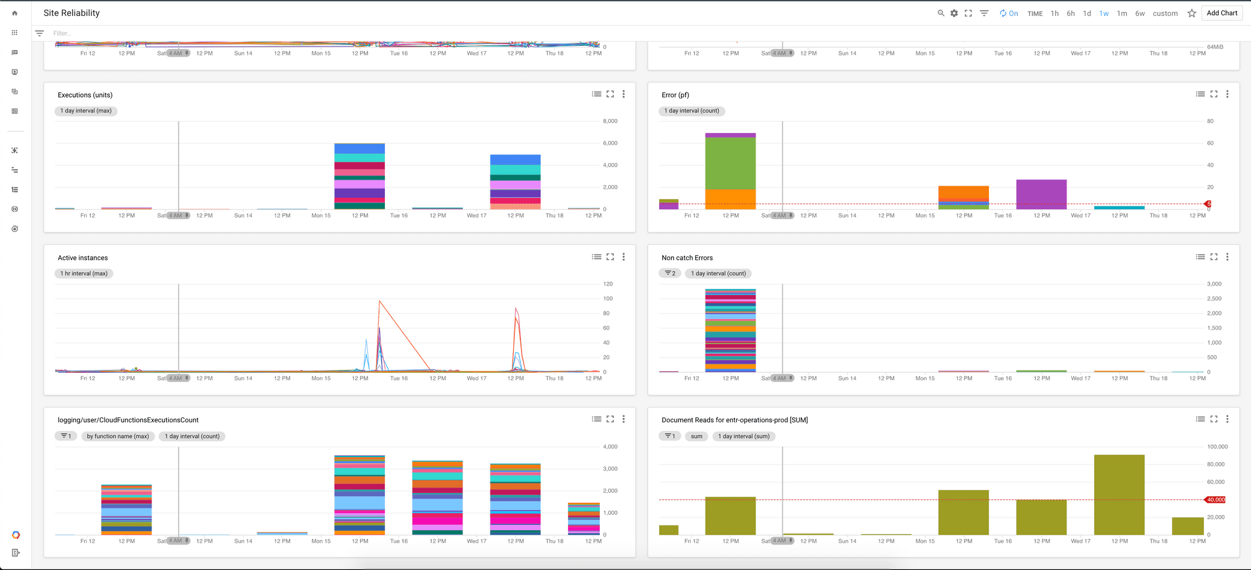The width and height of the screenshot is (1251, 570).
Task: Show legend list for Error (pf) chart
Action: pyautogui.click(x=1200, y=94)
